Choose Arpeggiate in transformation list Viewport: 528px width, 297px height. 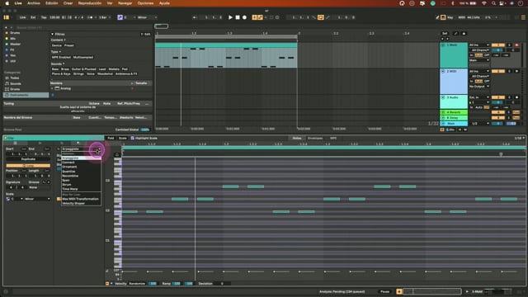coord(81,158)
